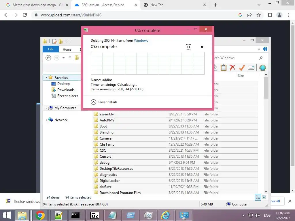The image size is (295, 221).
Task: Click file list scroll down arrow
Action: (266, 191)
